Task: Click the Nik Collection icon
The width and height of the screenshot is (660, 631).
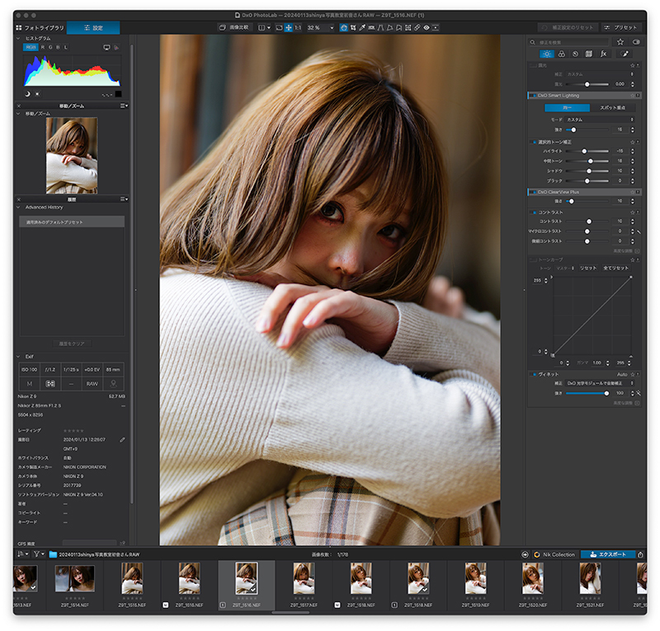Action: click(x=537, y=555)
